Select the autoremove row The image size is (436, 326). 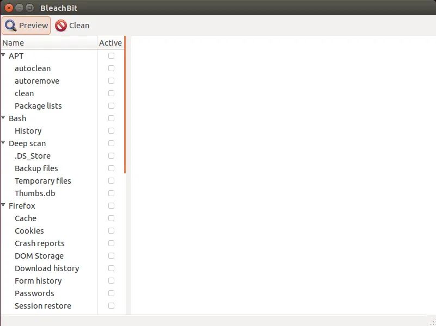coord(37,81)
